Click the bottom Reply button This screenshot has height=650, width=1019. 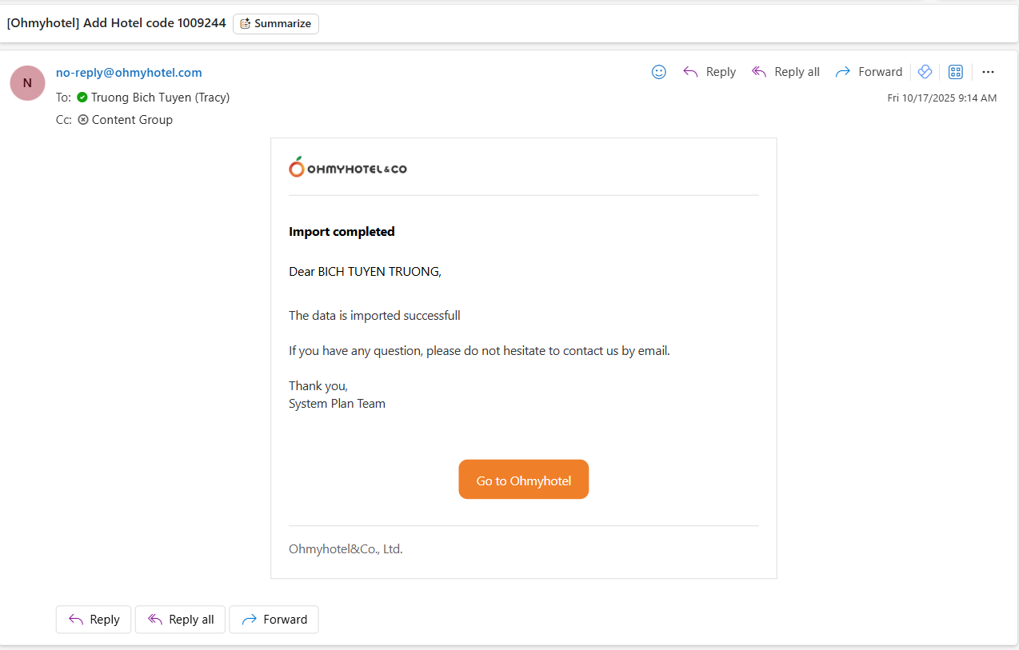pos(94,620)
